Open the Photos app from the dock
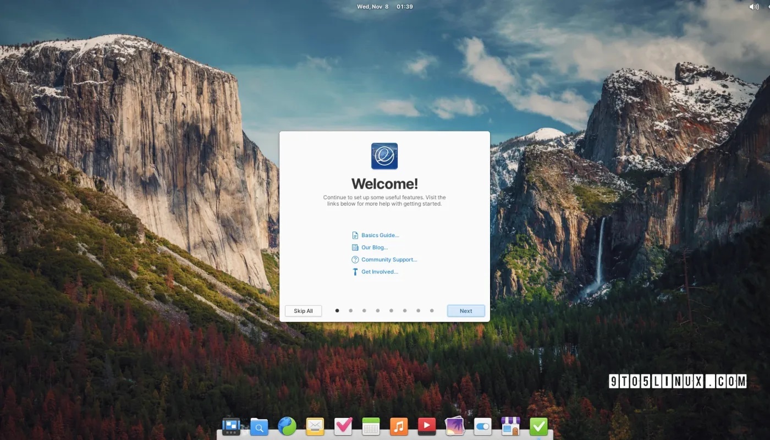This screenshot has width=770, height=440. coord(454,426)
